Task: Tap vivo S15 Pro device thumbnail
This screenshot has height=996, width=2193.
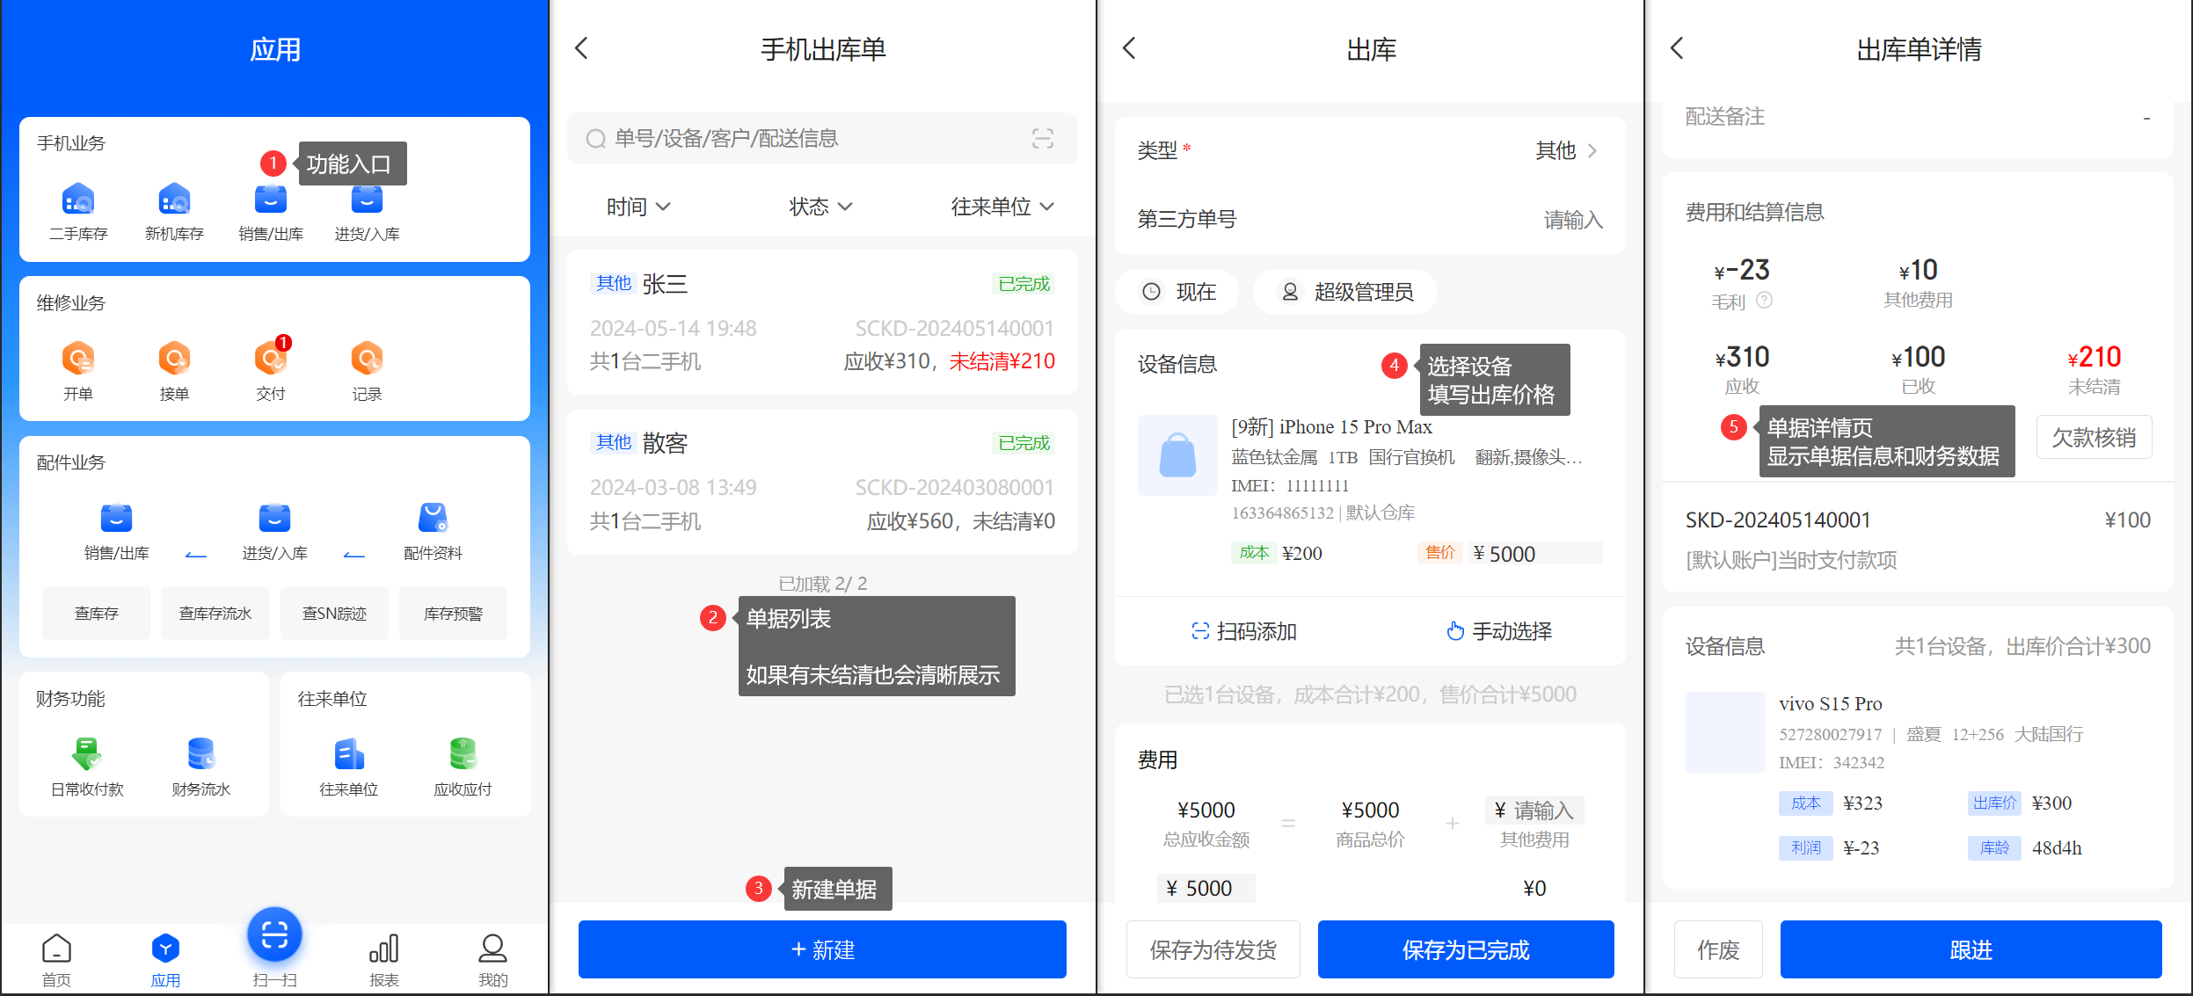Action: [x=1725, y=732]
